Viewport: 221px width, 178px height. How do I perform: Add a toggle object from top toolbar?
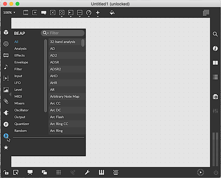point(53,12)
